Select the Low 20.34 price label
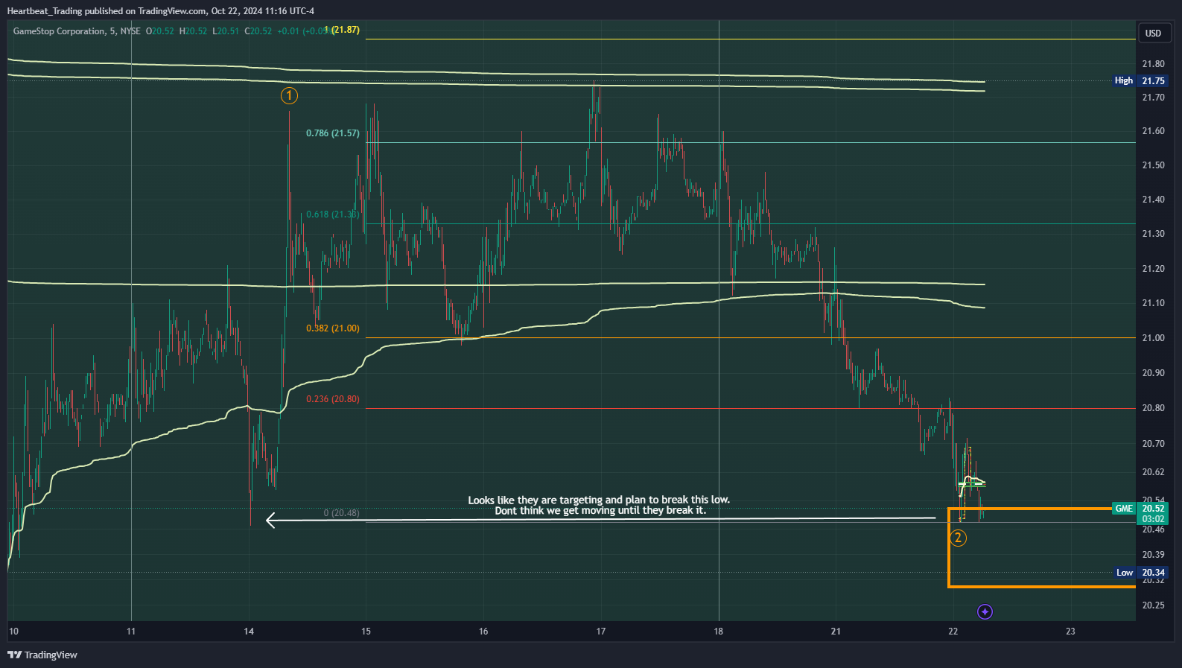1182x668 pixels. click(1140, 573)
